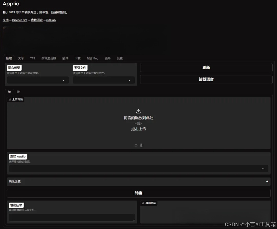The height and width of the screenshot is (229, 277).
Task: Open the 下载 download tab
Action: [77, 58]
